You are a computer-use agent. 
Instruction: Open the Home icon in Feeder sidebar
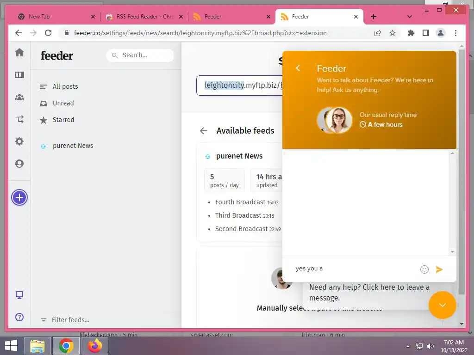(19, 52)
